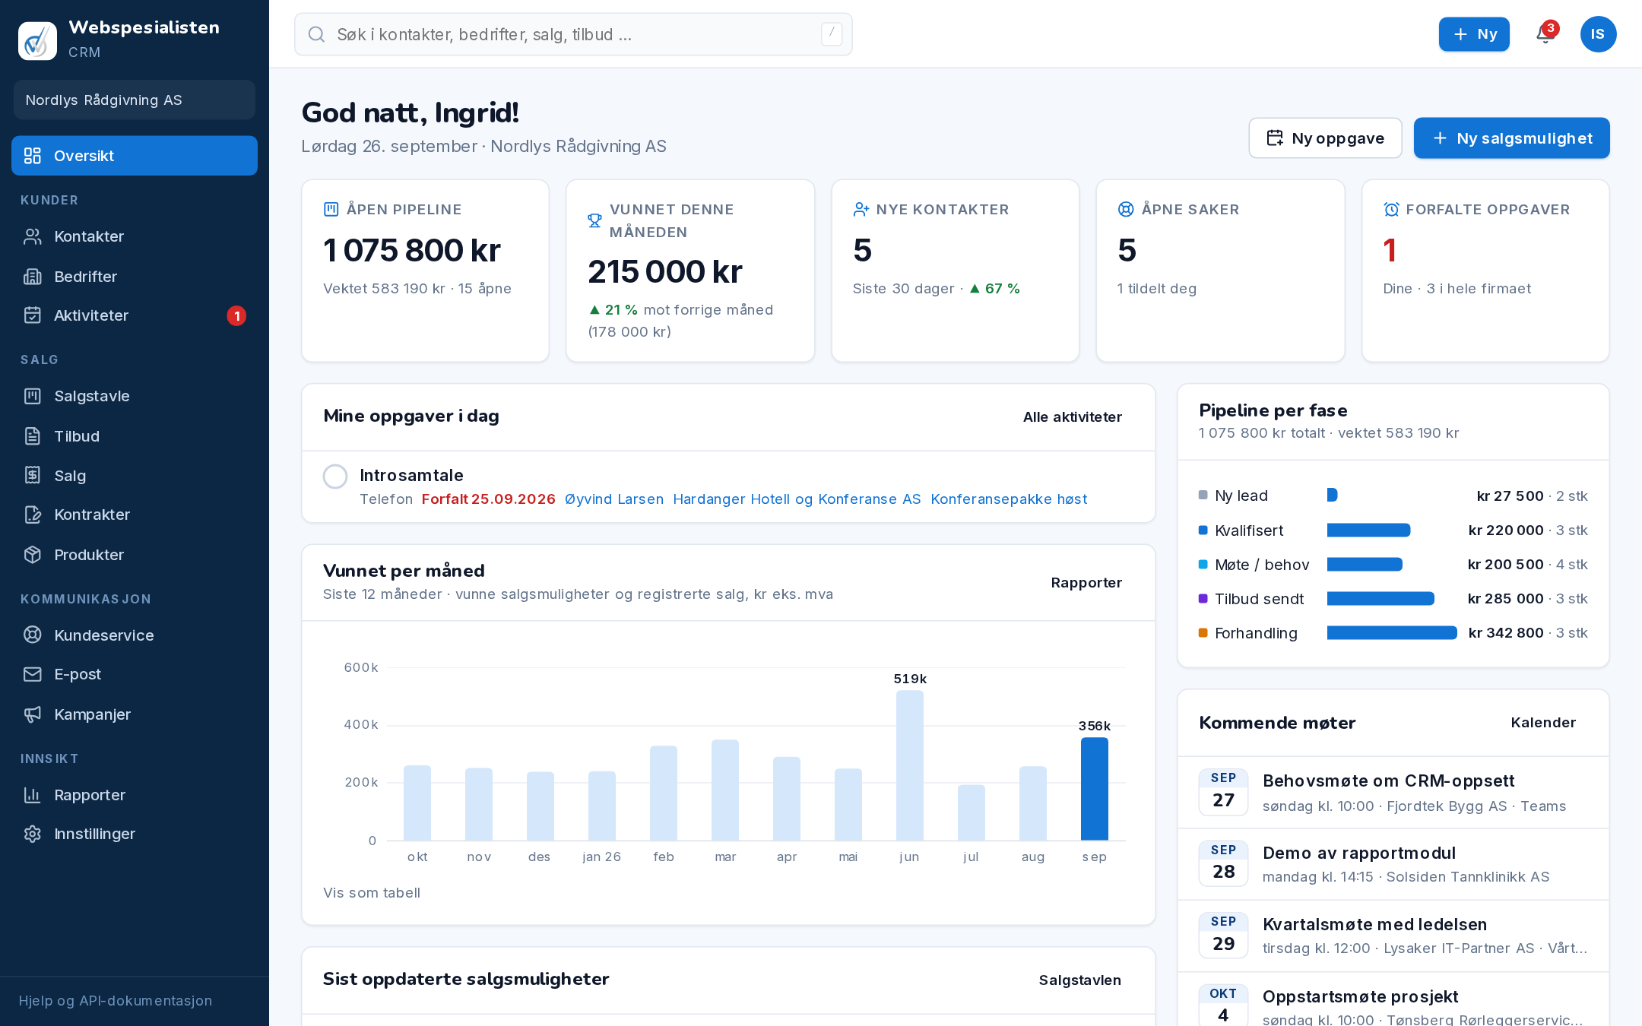Click the purple Tilbud sendt color dot
This screenshot has width=1642, height=1026.
tap(1203, 599)
